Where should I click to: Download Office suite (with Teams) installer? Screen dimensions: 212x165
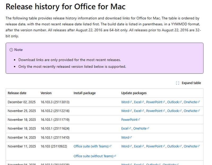click(92, 146)
